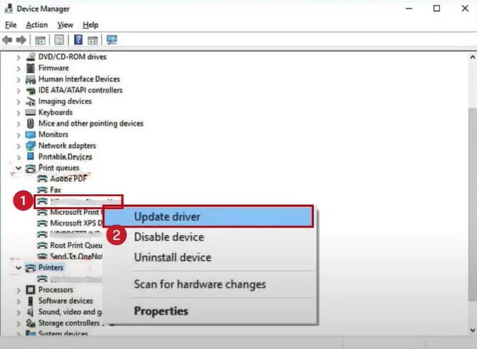Click the Processors device icon
The image size is (477, 349).
click(x=31, y=290)
